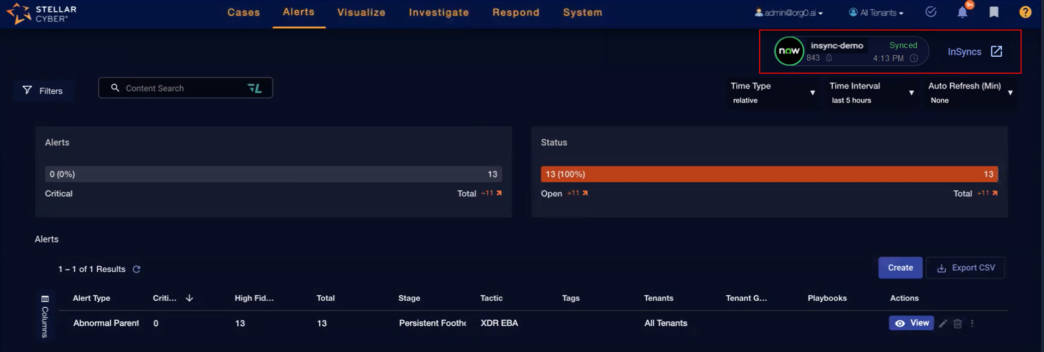Switch to the Cases tab

[243, 13]
